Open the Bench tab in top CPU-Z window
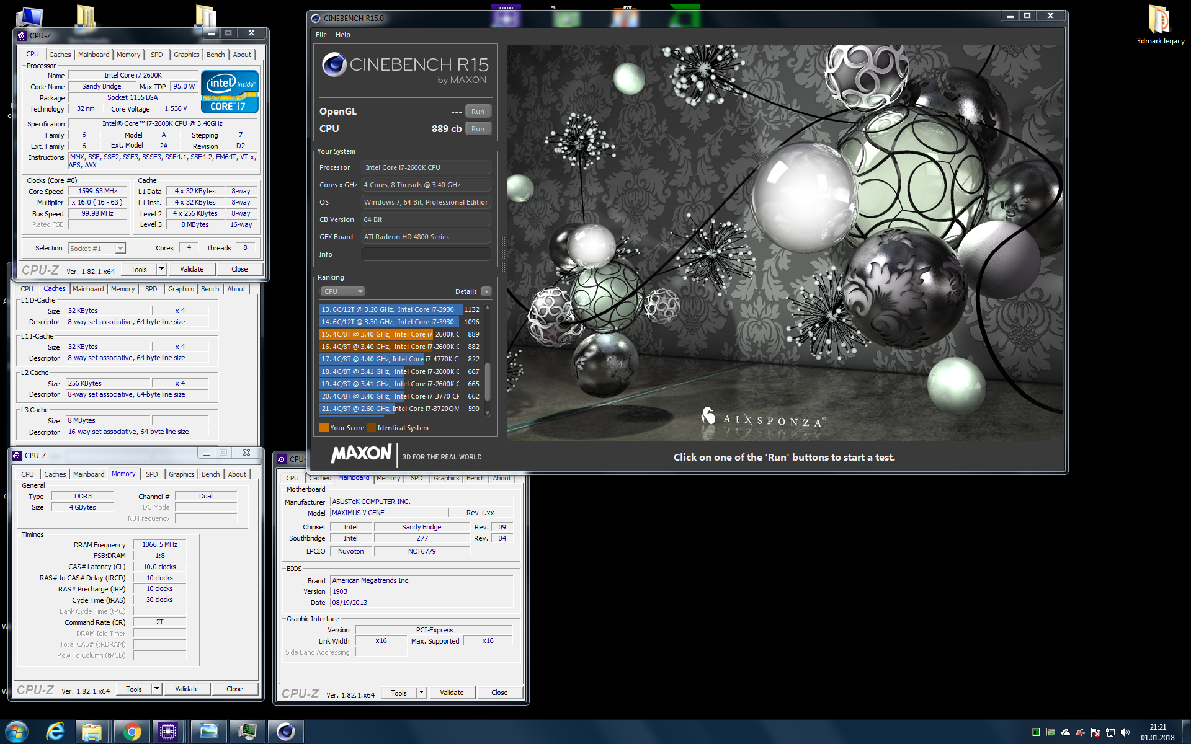This screenshot has height=744, width=1191. click(x=216, y=55)
